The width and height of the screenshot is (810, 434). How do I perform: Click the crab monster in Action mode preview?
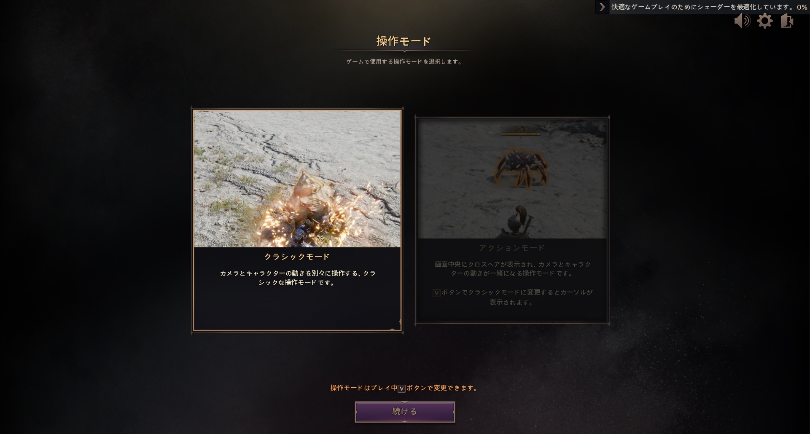point(521,168)
